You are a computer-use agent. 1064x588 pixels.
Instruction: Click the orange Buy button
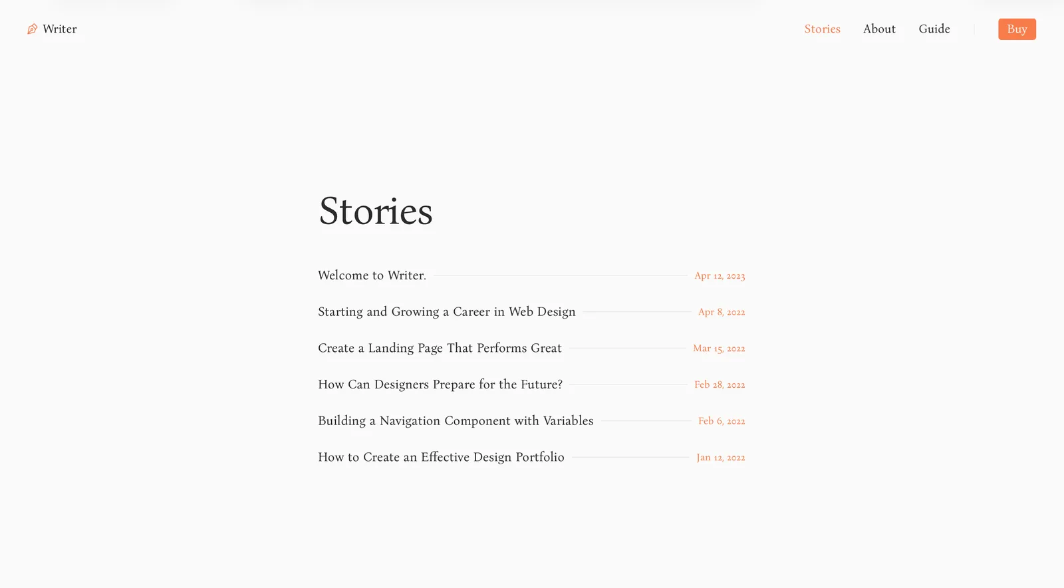pyautogui.click(x=1017, y=29)
